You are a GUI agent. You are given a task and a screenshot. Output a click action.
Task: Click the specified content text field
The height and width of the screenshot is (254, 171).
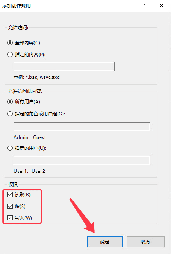(x=64, y=66)
